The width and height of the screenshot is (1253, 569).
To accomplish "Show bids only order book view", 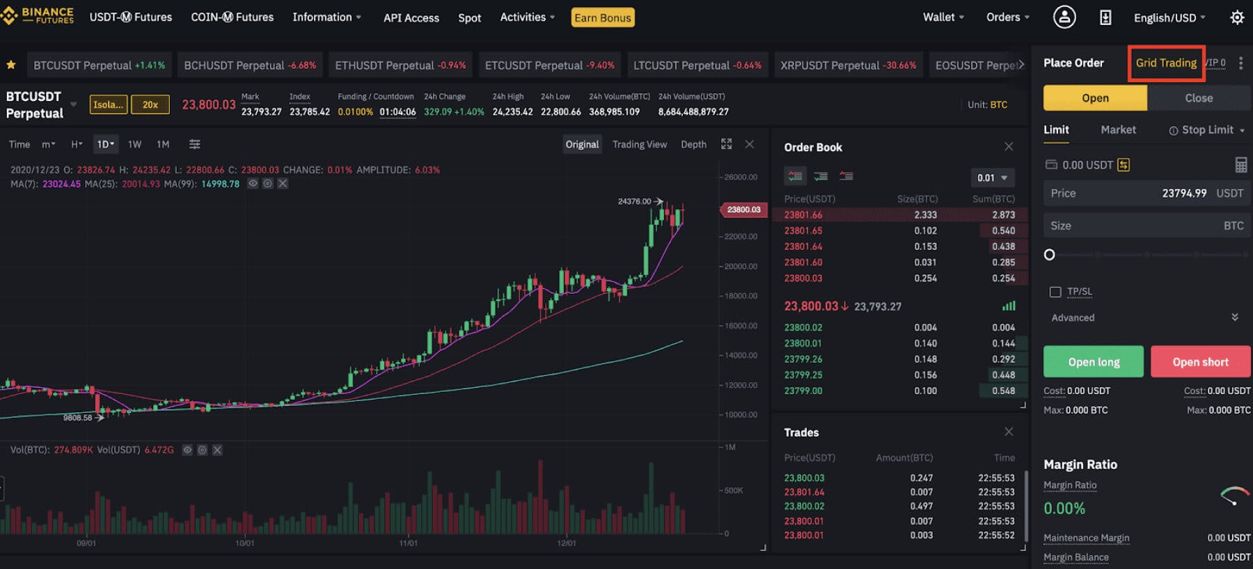I will click(821, 176).
